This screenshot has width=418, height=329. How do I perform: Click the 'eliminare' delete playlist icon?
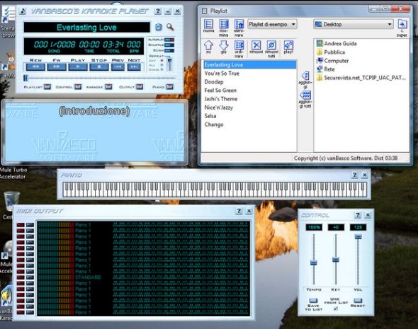[239, 24]
